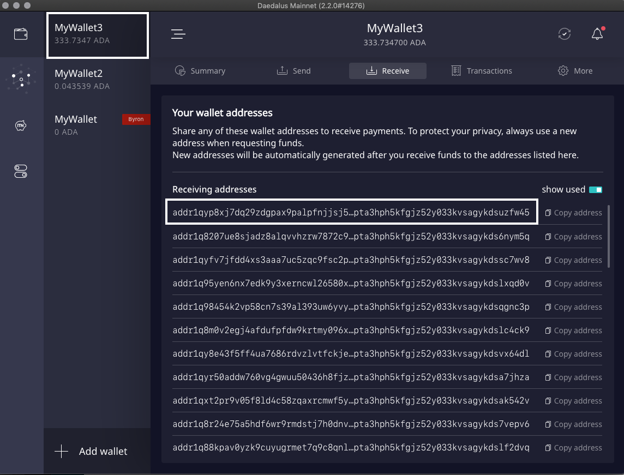Open the stake pool delegation center icon
The width and height of the screenshot is (624, 475).
(x=21, y=80)
